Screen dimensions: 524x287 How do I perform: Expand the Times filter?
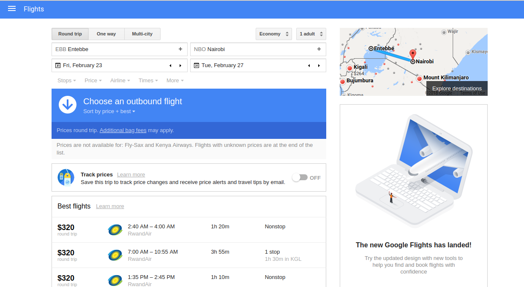tap(148, 81)
